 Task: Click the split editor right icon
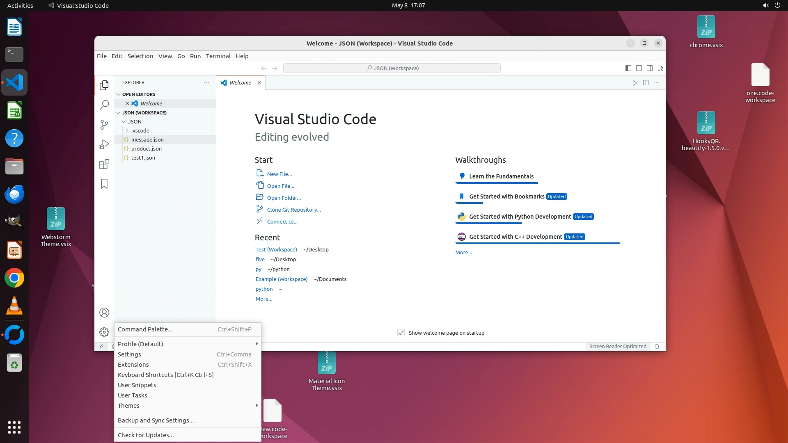[x=646, y=83]
